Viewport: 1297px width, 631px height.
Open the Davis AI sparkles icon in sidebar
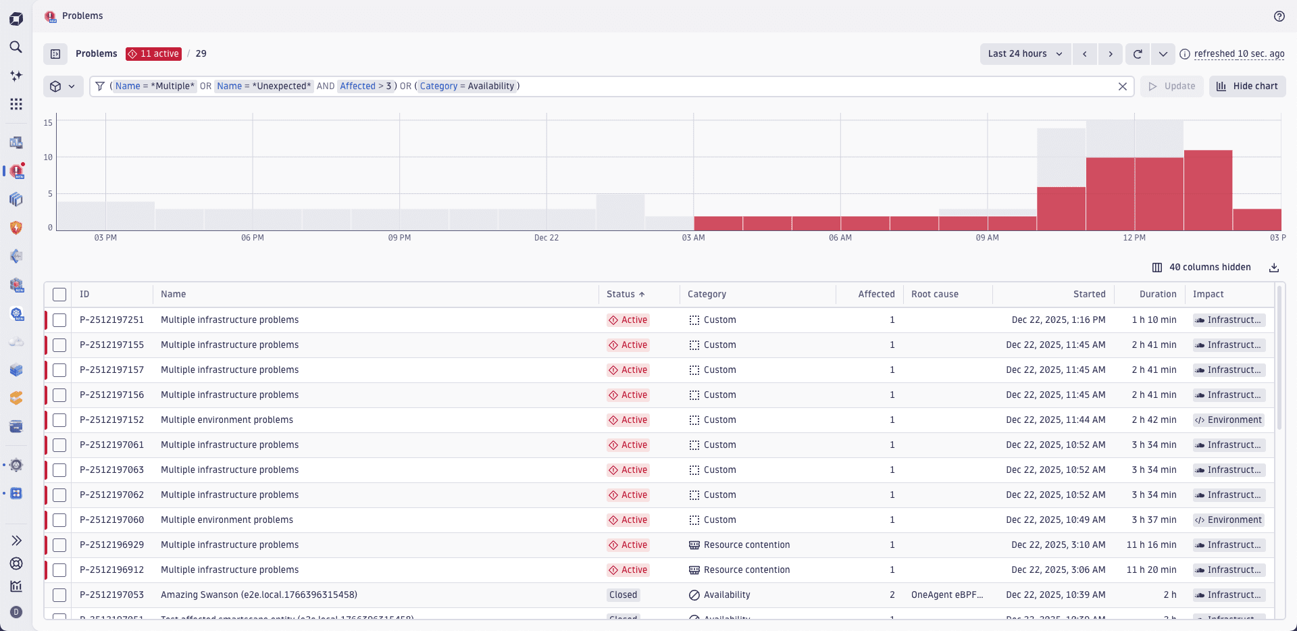[16, 76]
